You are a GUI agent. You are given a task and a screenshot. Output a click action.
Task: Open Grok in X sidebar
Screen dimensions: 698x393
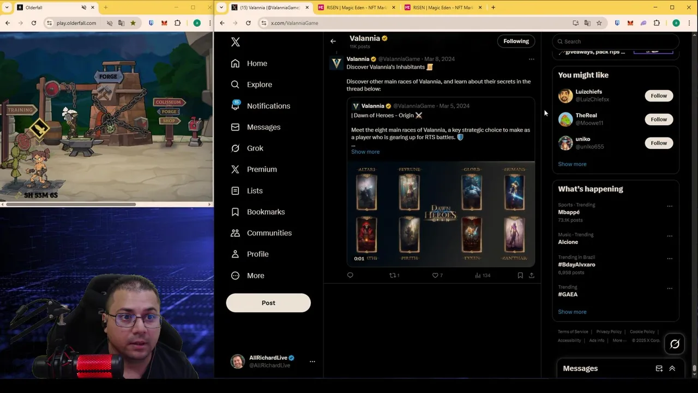[247, 148]
